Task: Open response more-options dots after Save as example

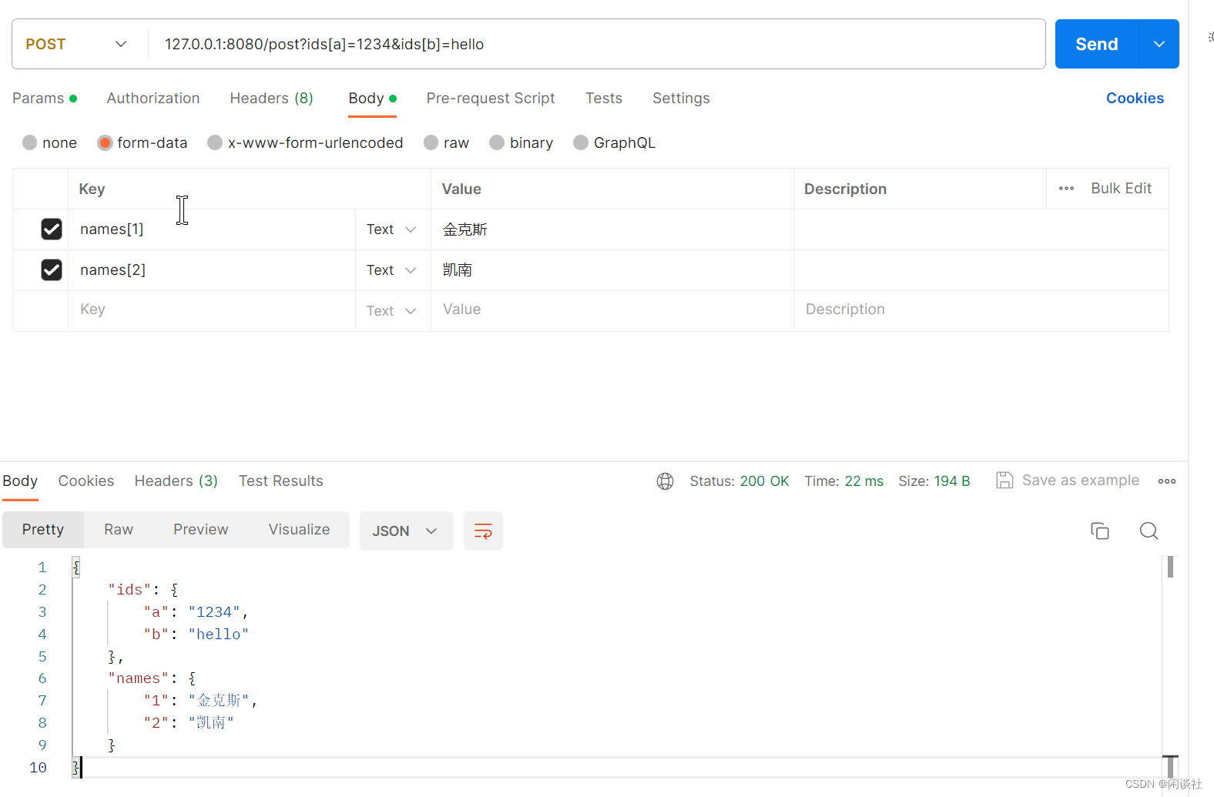Action: click(1166, 481)
